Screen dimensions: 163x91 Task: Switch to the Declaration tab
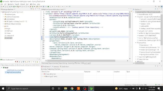[x=64, y=66]
